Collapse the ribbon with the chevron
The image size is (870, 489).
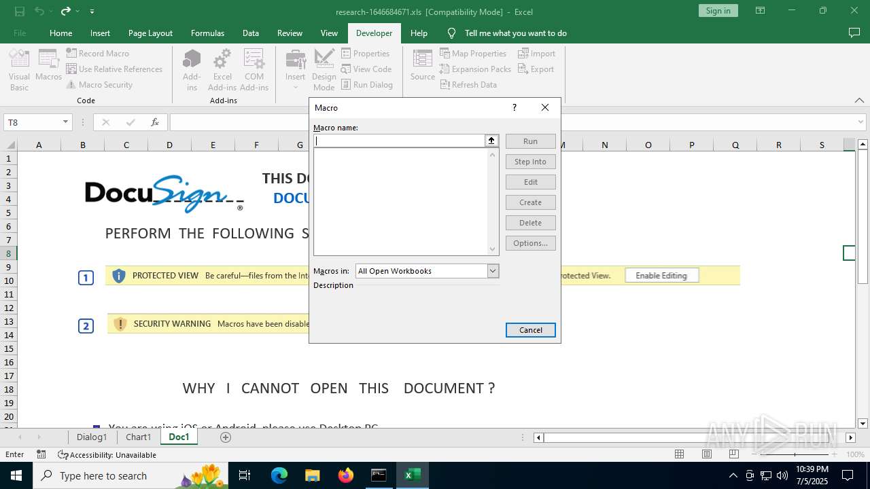point(859,100)
